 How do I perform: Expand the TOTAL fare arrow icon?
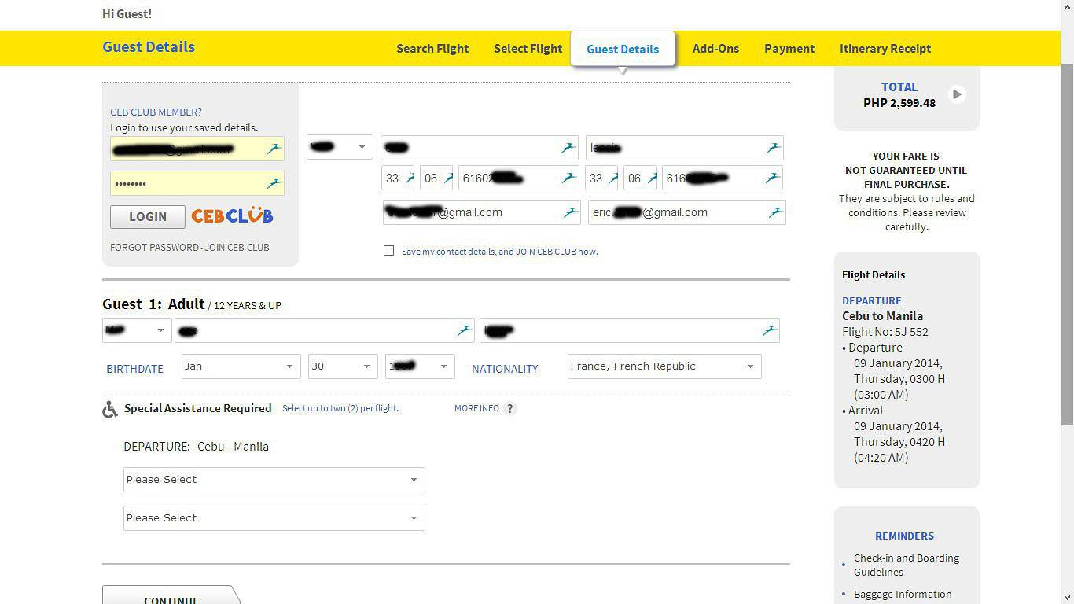(x=957, y=94)
